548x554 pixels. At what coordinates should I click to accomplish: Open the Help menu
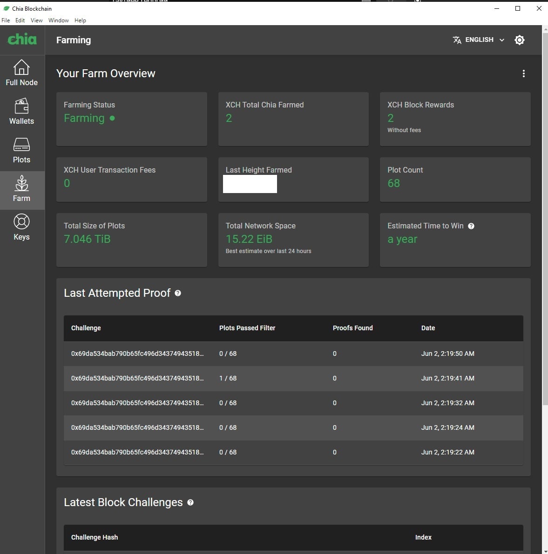(80, 20)
